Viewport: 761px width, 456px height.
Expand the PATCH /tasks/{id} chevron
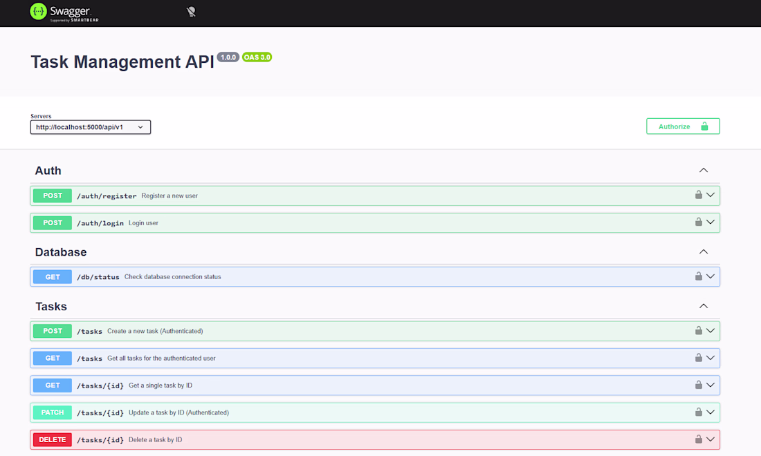pos(710,412)
